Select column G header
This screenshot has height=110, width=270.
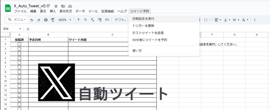[x=234, y=35]
